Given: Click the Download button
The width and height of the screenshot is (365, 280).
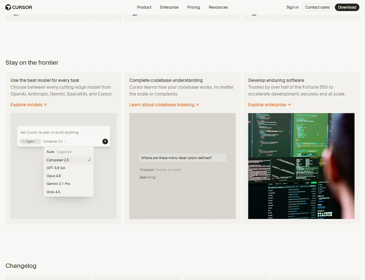Looking at the screenshot, I should pos(347,7).
